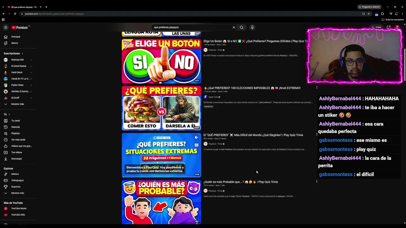Reload the page in Chrome
Screen dimensions: 406x228
[x=15, y=14]
